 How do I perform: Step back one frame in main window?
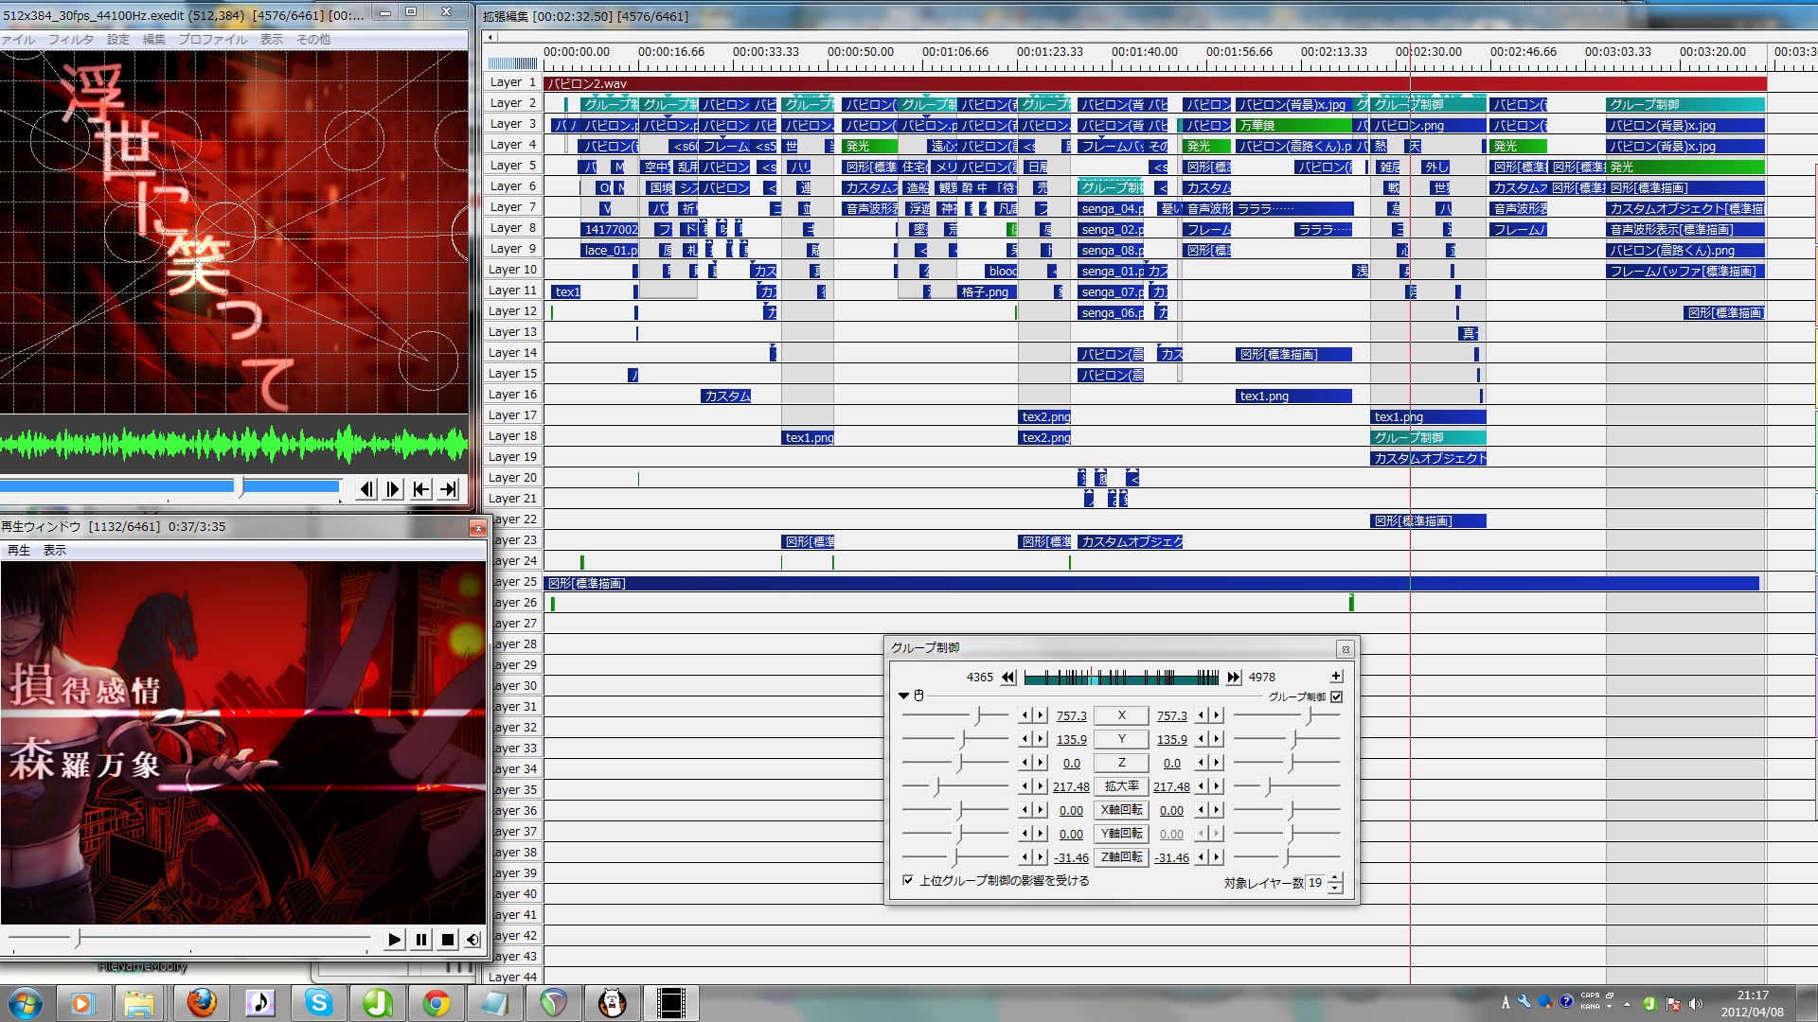[x=366, y=489]
